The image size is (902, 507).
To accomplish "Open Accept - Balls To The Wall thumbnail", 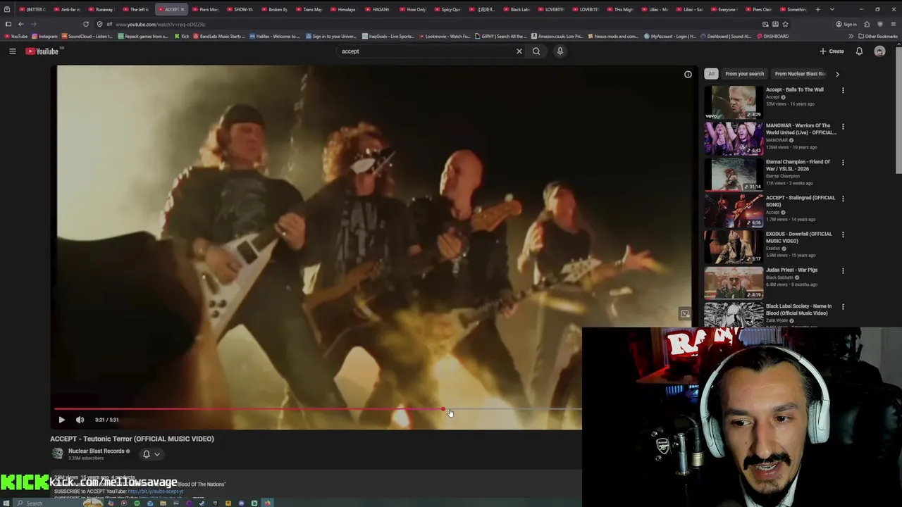I will pos(734,102).
